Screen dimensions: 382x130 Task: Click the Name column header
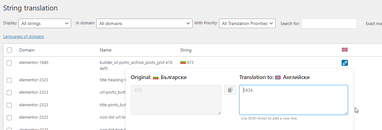105,50
